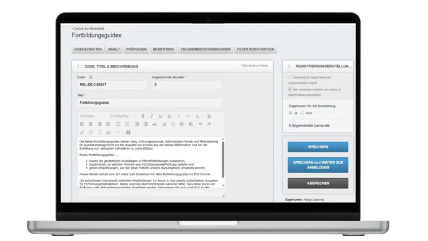Image resolution: width=428 pixels, height=241 pixels.
Task: Toggle italic formatting in the editor
Action: [x=152, y=116]
